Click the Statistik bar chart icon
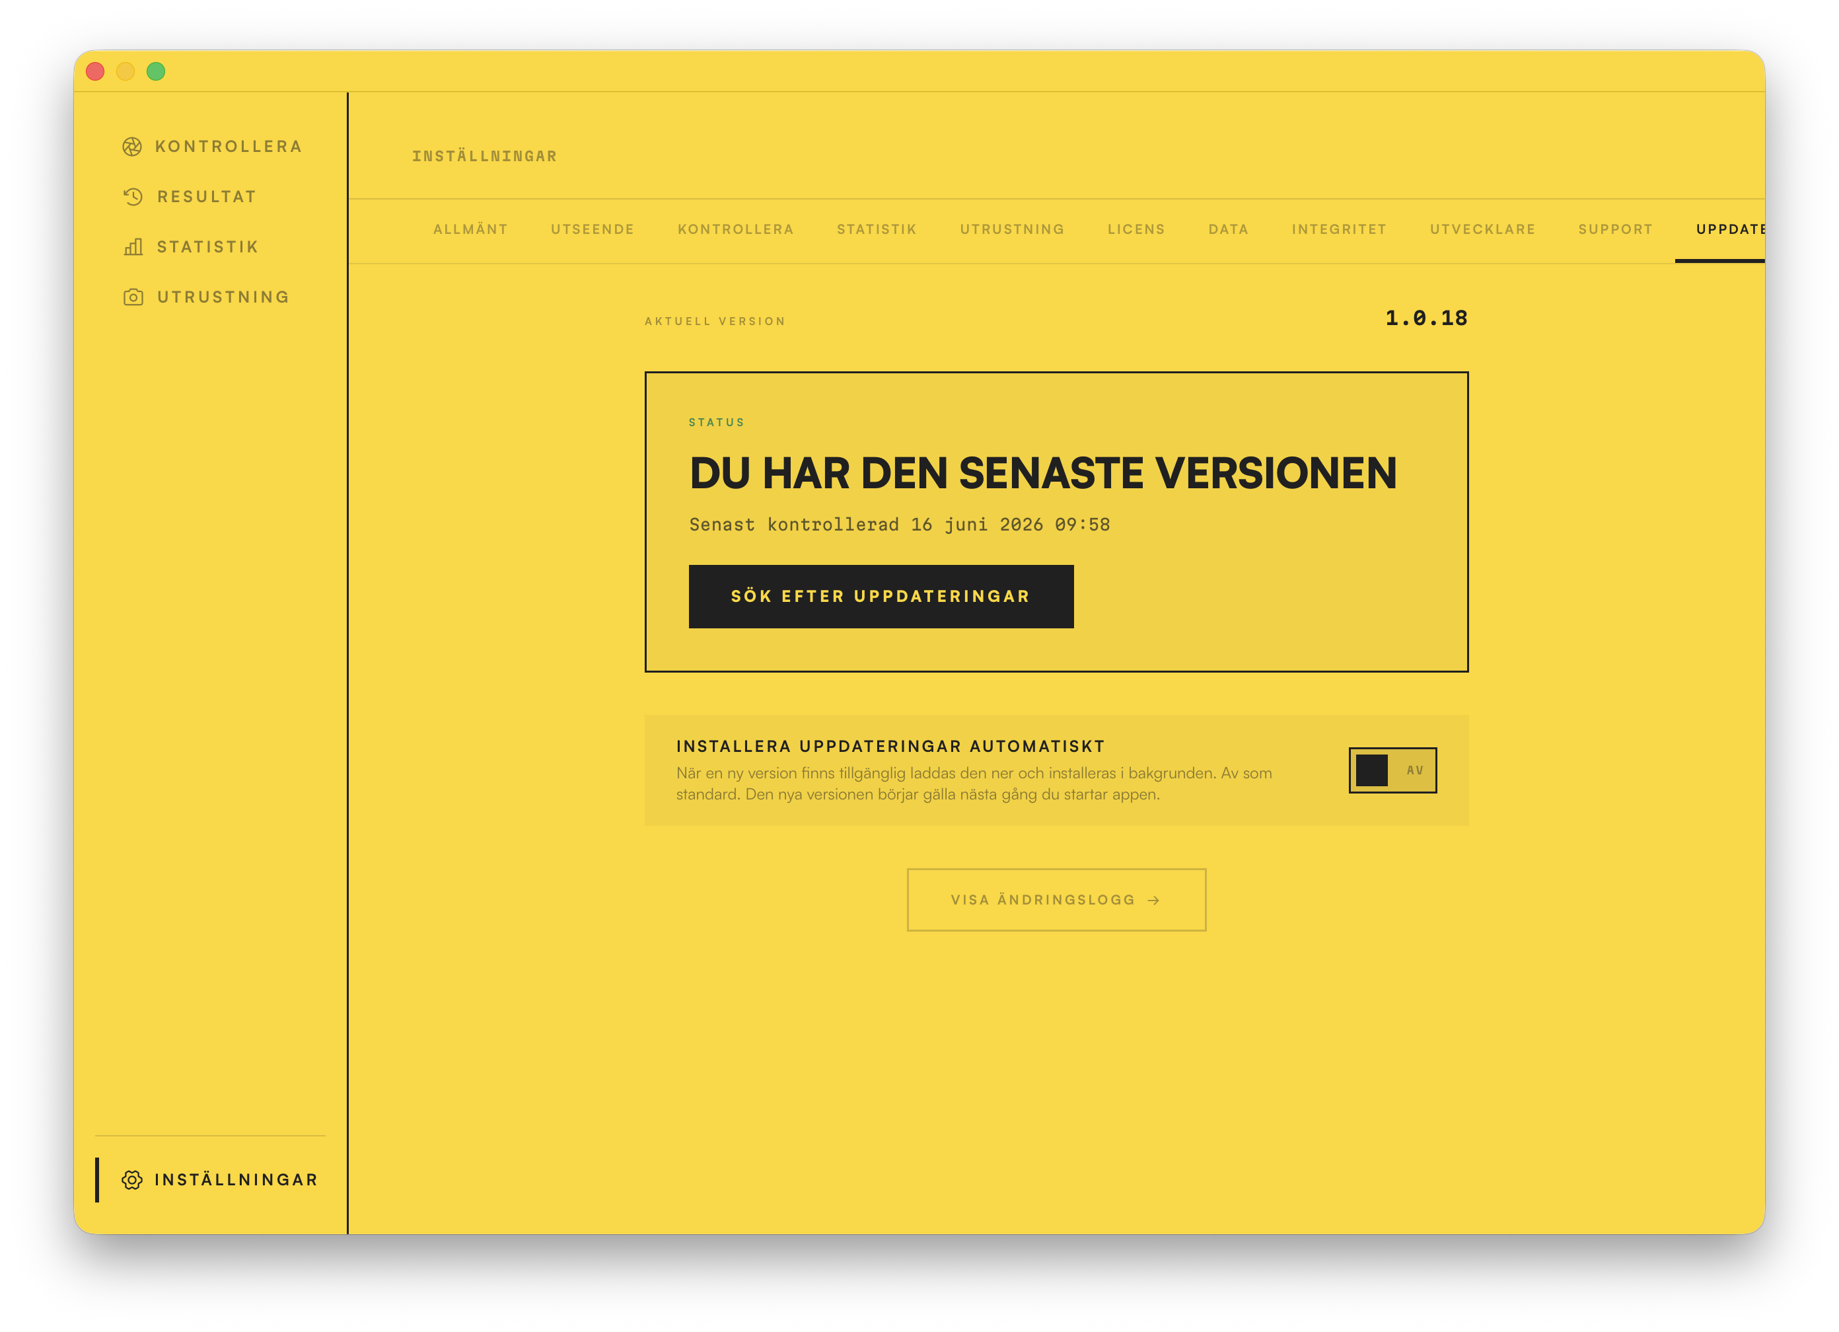 point(133,246)
